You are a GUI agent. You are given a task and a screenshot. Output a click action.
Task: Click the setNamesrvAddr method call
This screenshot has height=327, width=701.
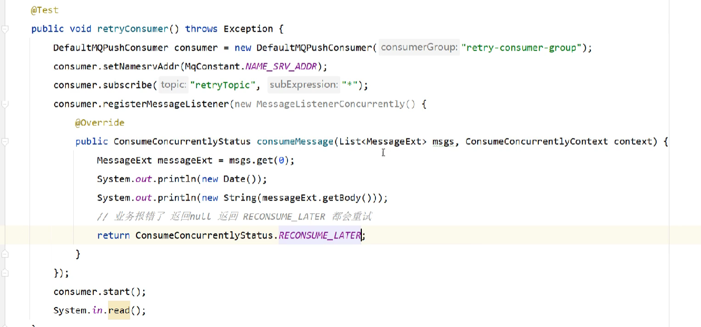coord(141,67)
